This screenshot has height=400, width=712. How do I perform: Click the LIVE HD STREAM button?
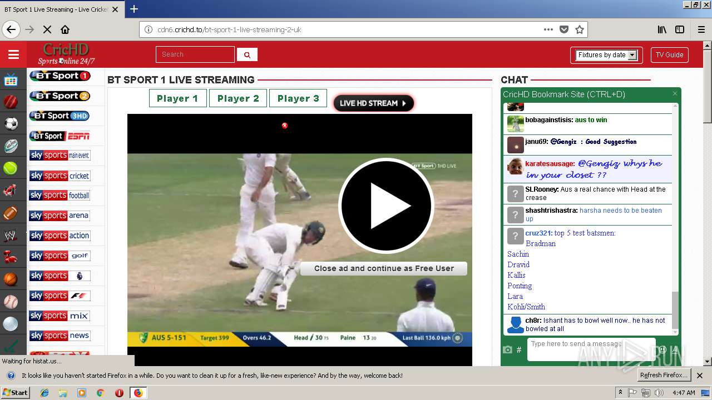pos(373,103)
